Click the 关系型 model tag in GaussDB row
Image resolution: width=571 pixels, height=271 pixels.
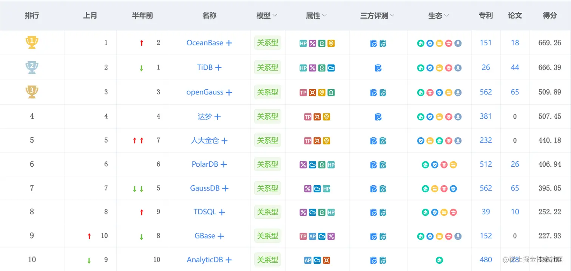point(267,188)
